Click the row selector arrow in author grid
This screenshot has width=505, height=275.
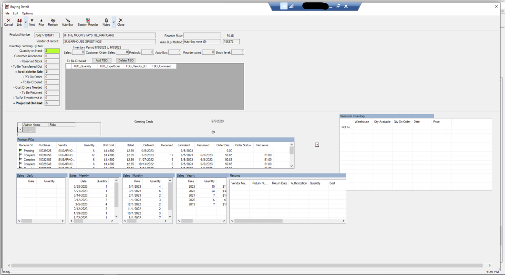pos(20,130)
